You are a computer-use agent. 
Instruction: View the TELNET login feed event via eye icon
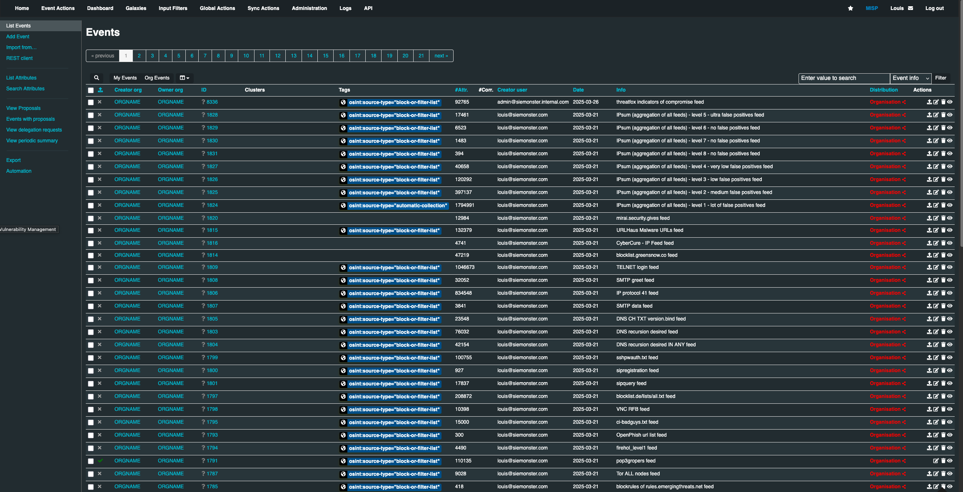tap(950, 267)
